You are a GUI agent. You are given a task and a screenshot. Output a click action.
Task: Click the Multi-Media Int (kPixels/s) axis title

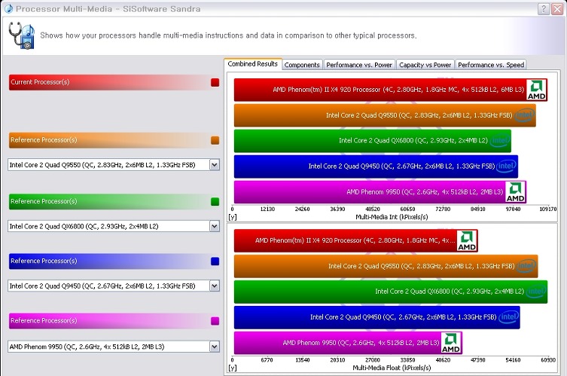click(x=392, y=217)
